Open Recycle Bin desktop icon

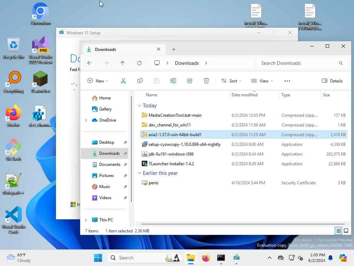point(13,48)
